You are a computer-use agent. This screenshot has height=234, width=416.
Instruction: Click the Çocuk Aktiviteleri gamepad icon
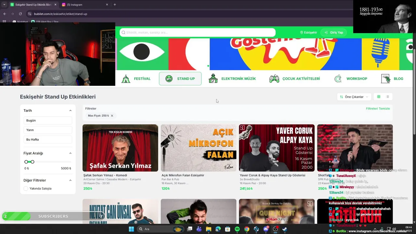[274, 79]
